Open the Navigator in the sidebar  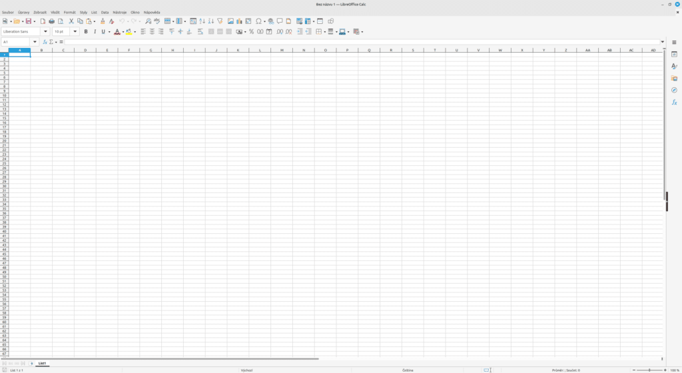(x=674, y=91)
